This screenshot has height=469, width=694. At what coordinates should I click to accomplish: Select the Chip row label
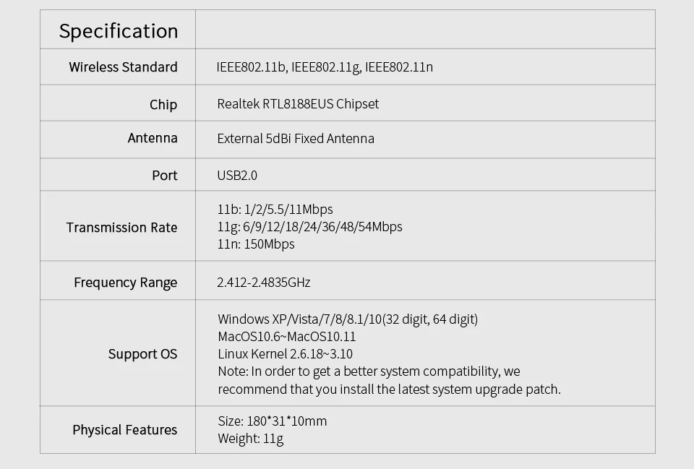(163, 105)
